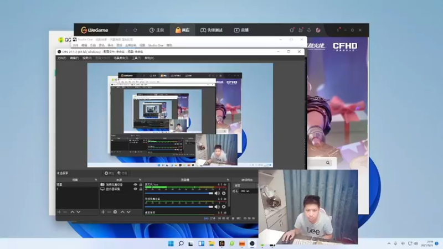The height and width of the screenshot is (249, 443).
Task: Open File Explorer from taskbar
Action: tap(212, 243)
